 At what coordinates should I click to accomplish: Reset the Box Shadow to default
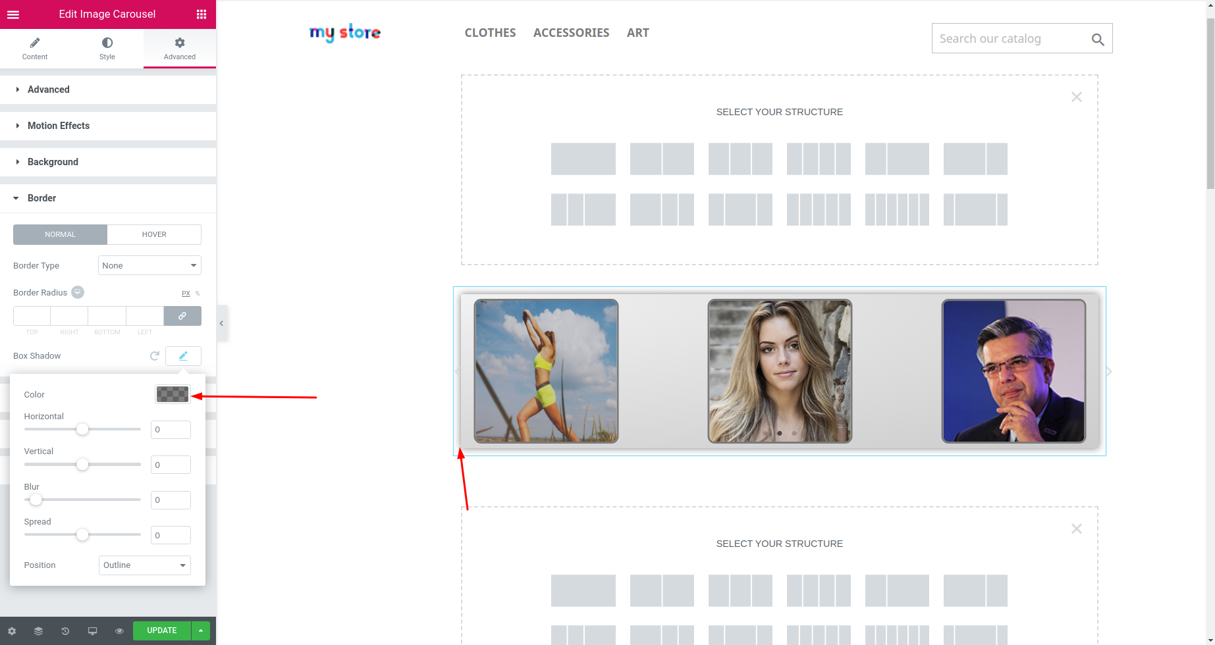click(155, 356)
